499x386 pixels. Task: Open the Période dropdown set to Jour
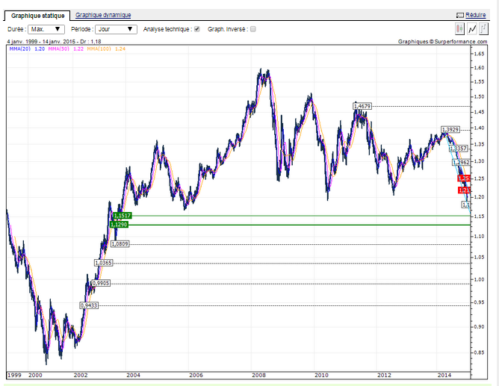[116, 29]
